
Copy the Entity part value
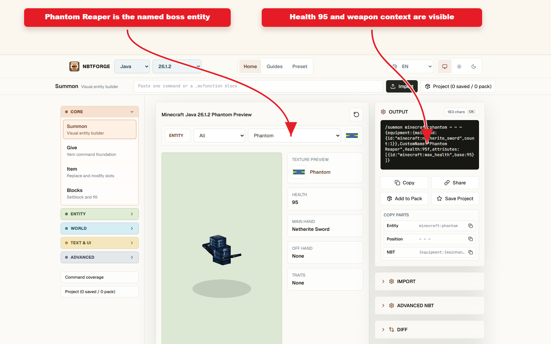(470, 226)
